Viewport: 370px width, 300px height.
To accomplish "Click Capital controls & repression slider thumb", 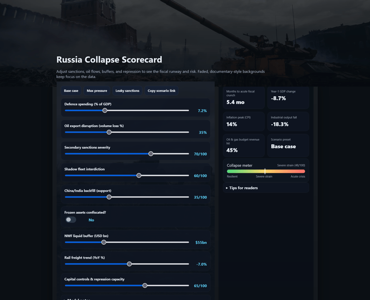I will [x=145, y=286].
